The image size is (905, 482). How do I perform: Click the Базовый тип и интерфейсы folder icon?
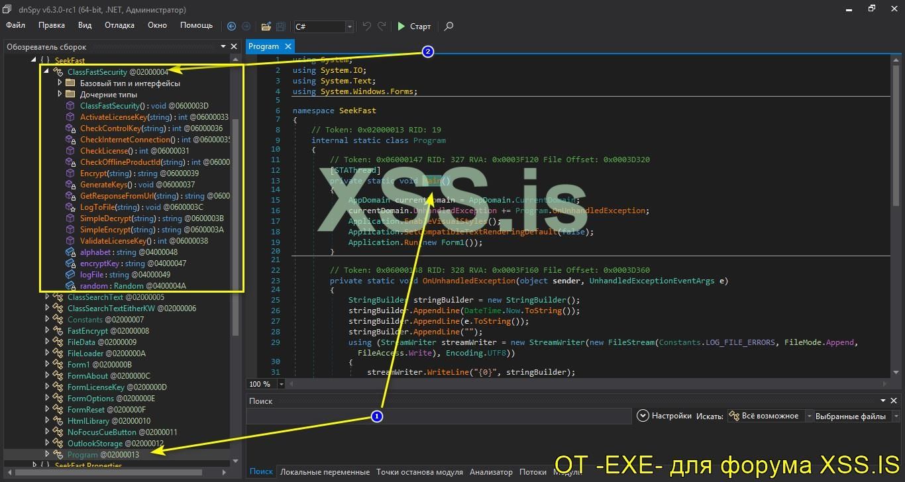point(70,83)
